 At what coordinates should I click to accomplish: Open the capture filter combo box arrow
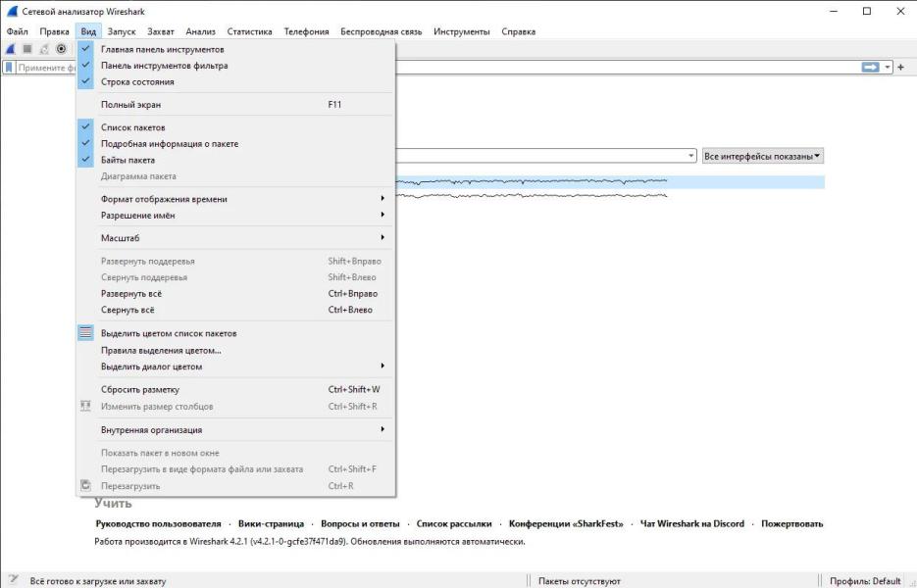point(690,156)
